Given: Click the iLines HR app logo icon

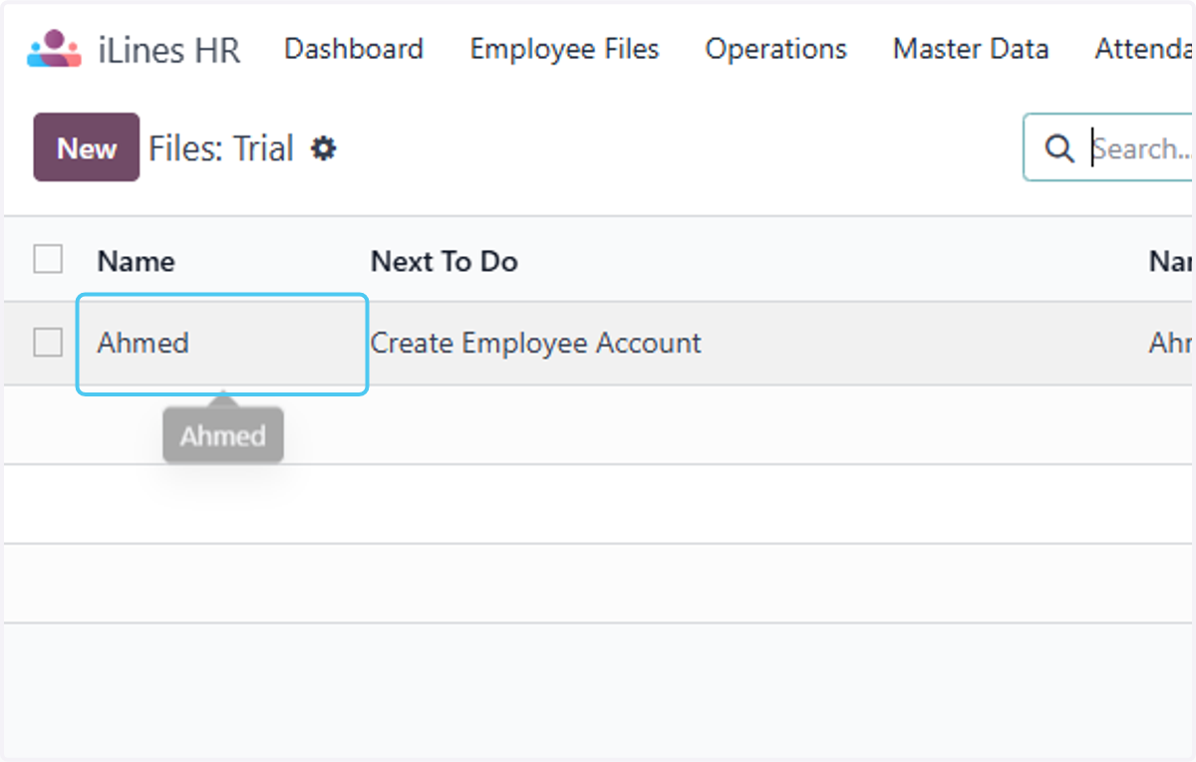Looking at the screenshot, I should click(54, 49).
